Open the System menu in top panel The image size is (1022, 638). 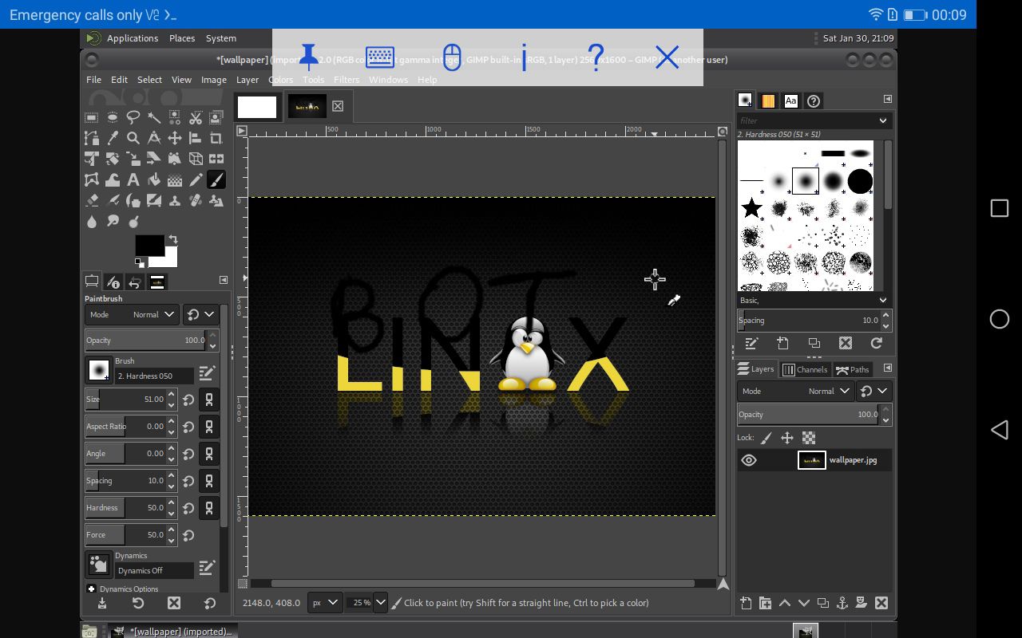tap(221, 38)
